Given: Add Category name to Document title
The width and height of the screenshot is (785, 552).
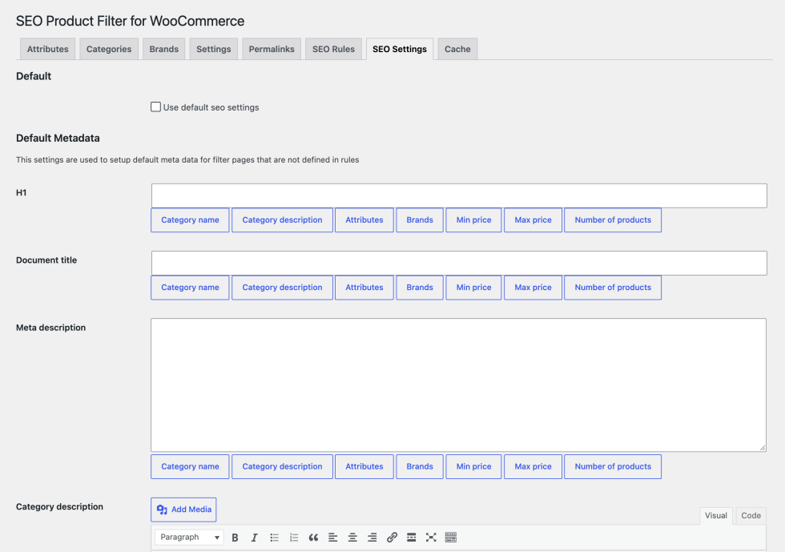Looking at the screenshot, I should pyautogui.click(x=191, y=288).
